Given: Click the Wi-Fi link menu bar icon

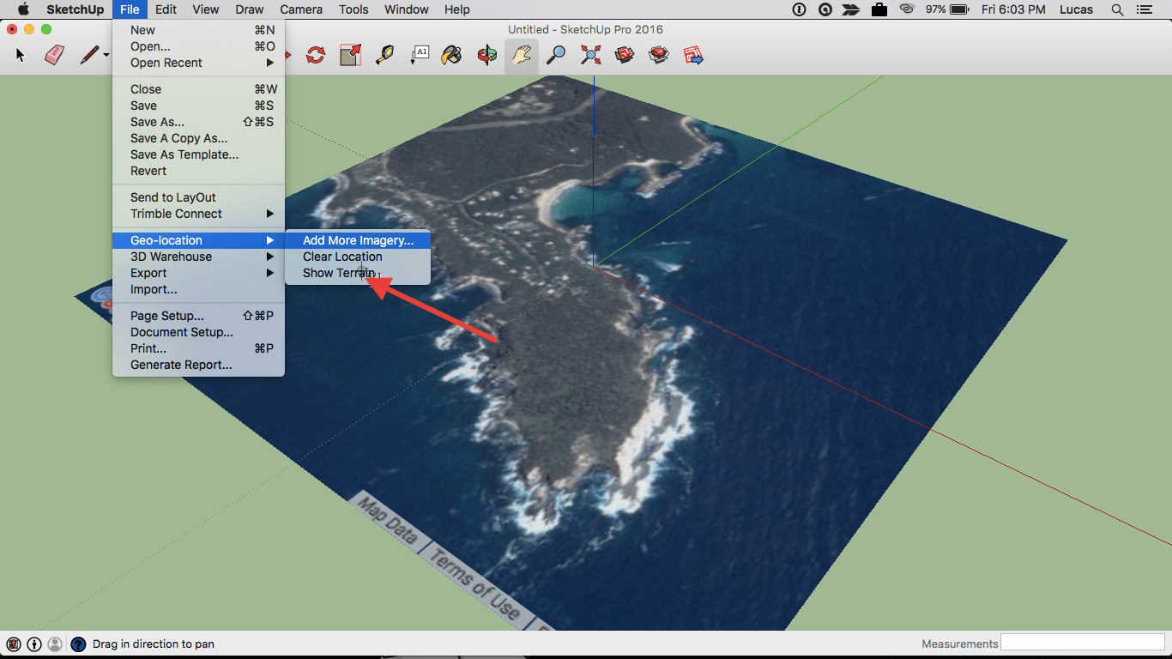Looking at the screenshot, I should (x=907, y=9).
